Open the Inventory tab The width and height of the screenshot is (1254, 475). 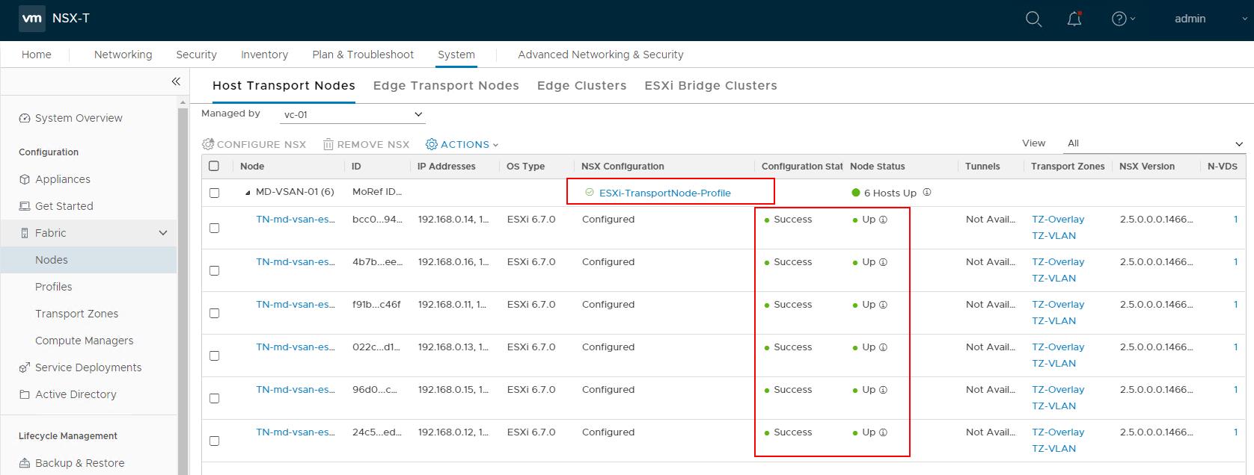coord(264,55)
